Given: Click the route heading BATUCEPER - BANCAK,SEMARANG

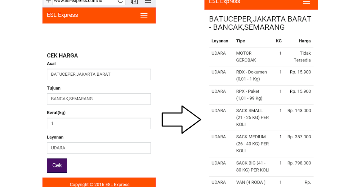Looking at the screenshot, I should (260, 23).
